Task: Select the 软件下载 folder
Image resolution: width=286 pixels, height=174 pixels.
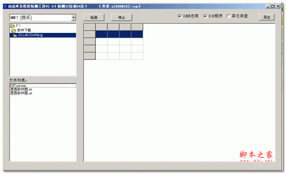Action: pos(43,31)
